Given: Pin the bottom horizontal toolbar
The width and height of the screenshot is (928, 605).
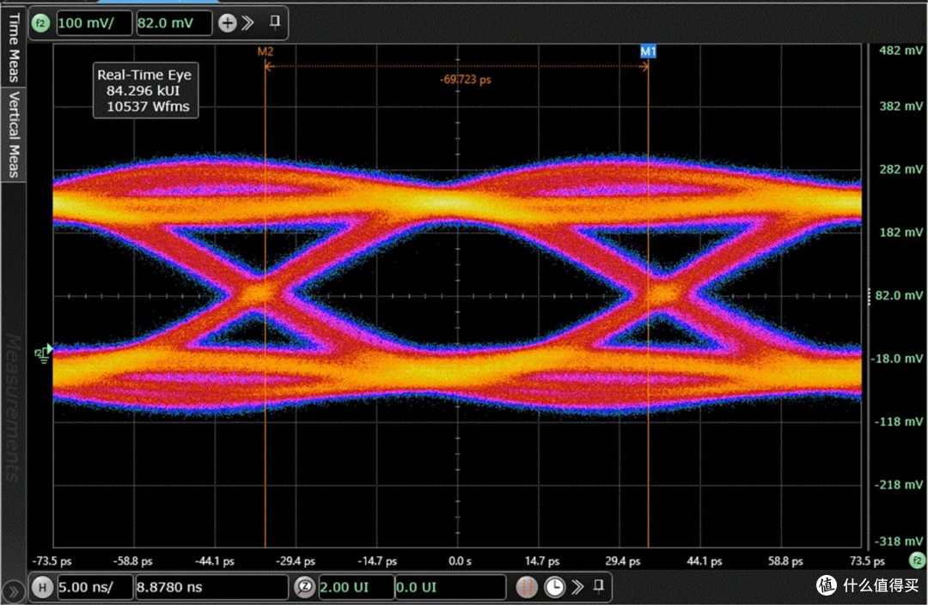Looking at the screenshot, I should [x=598, y=585].
